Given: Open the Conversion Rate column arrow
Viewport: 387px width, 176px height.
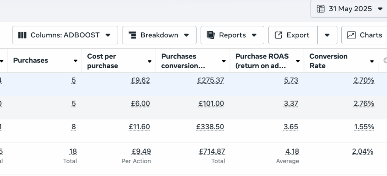Looking at the screenshot, I should (x=372, y=61).
